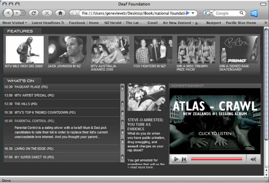
Task: Select the 17:00 My Super Sweet 16 listing
Action: (x=62, y=157)
